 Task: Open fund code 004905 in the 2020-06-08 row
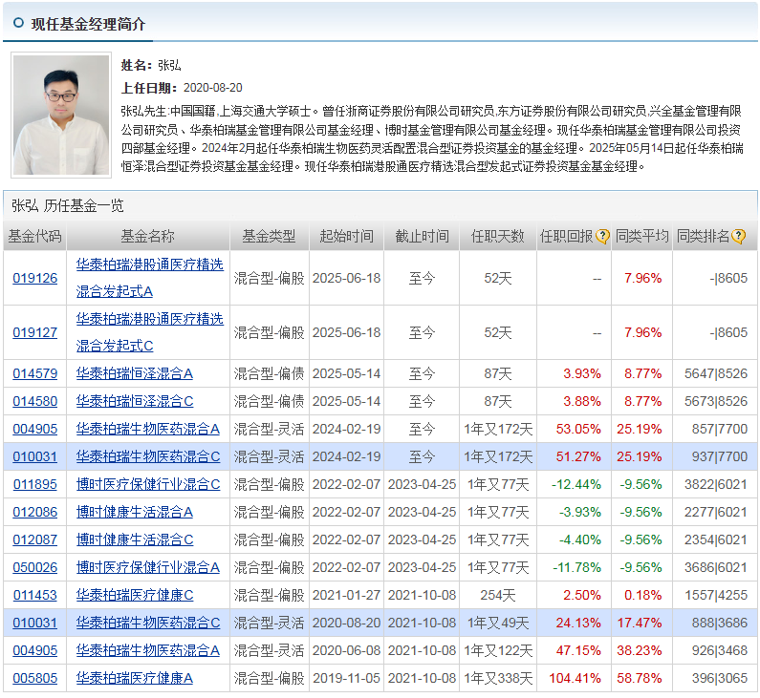point(35,650)
